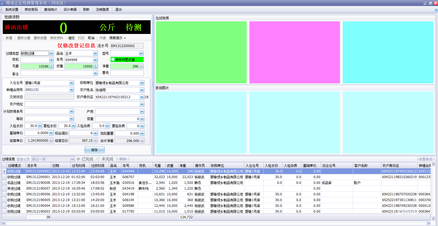Click the 重称出重 toolbar button
438x226 pixels.
click(24, 38)
